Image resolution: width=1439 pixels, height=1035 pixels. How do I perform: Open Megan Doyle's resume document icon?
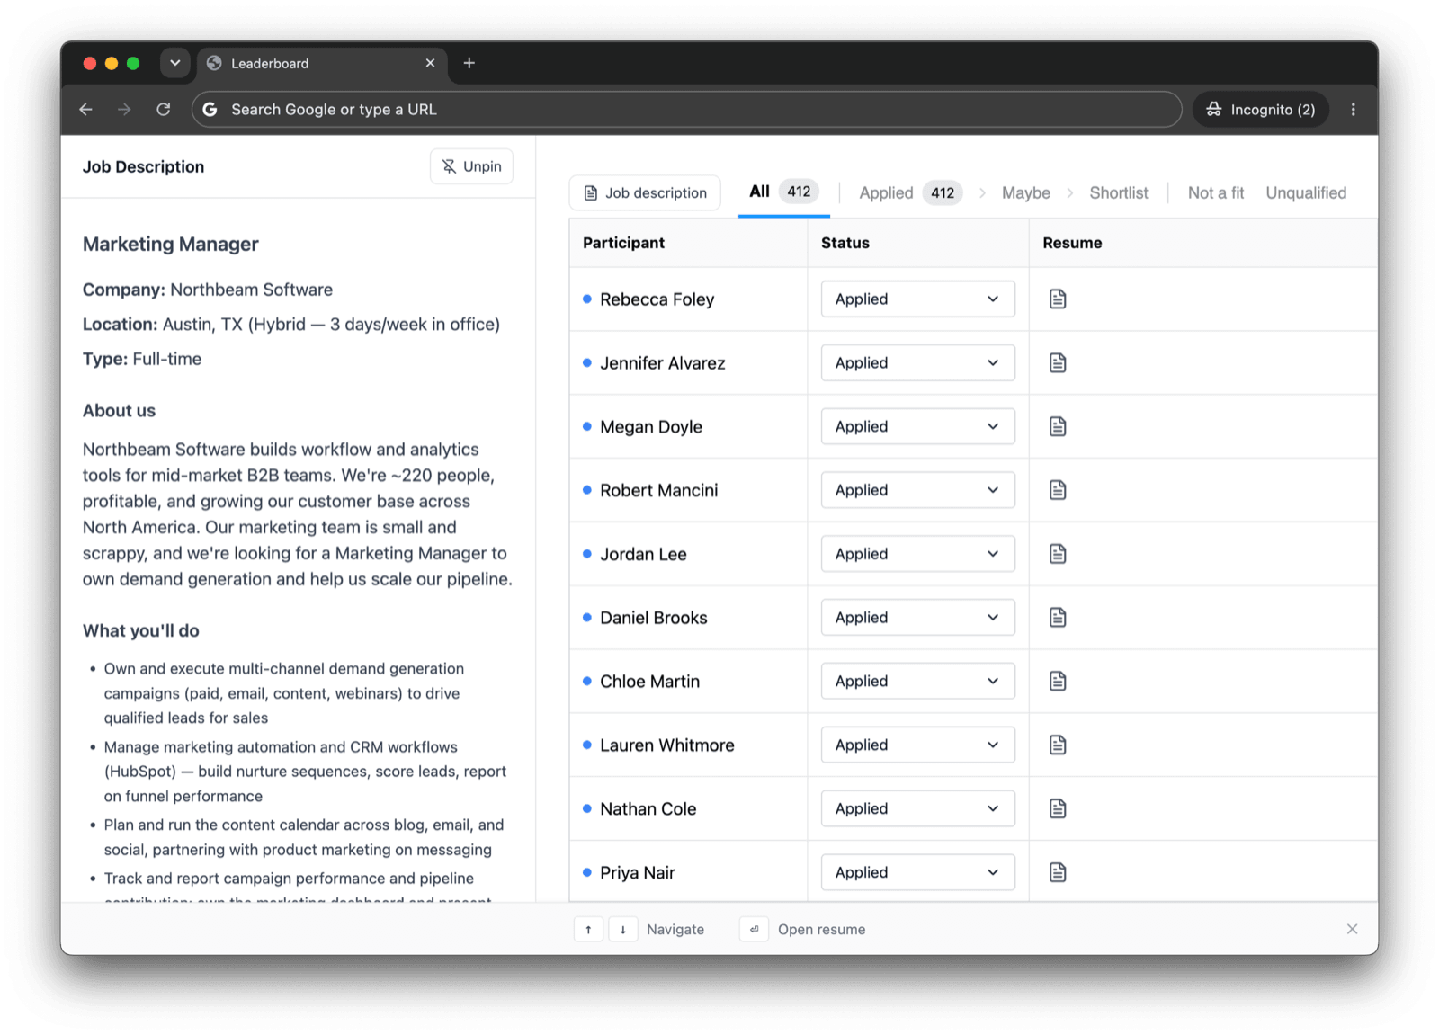pos(1058,426)
